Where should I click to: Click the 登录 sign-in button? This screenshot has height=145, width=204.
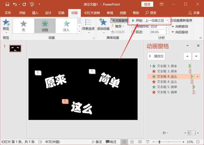(x=147, y=4)
